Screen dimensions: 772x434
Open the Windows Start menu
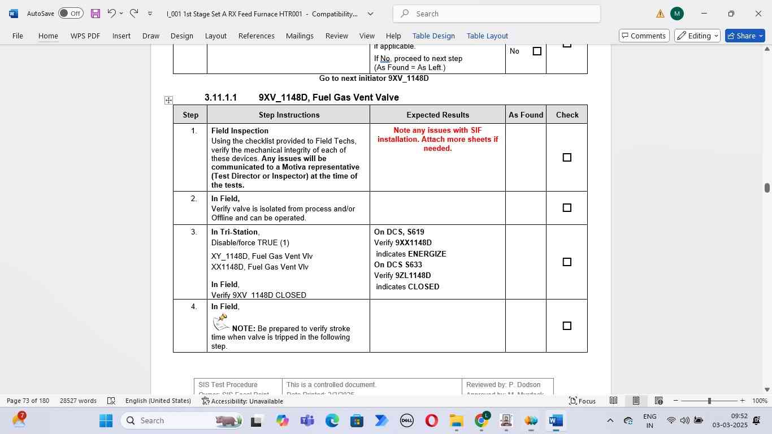click(x=106, y=420)
